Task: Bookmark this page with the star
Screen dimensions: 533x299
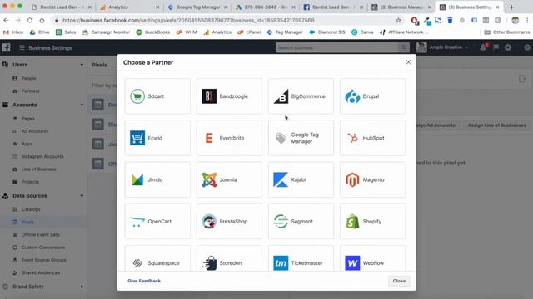Action: click(398, 20)
